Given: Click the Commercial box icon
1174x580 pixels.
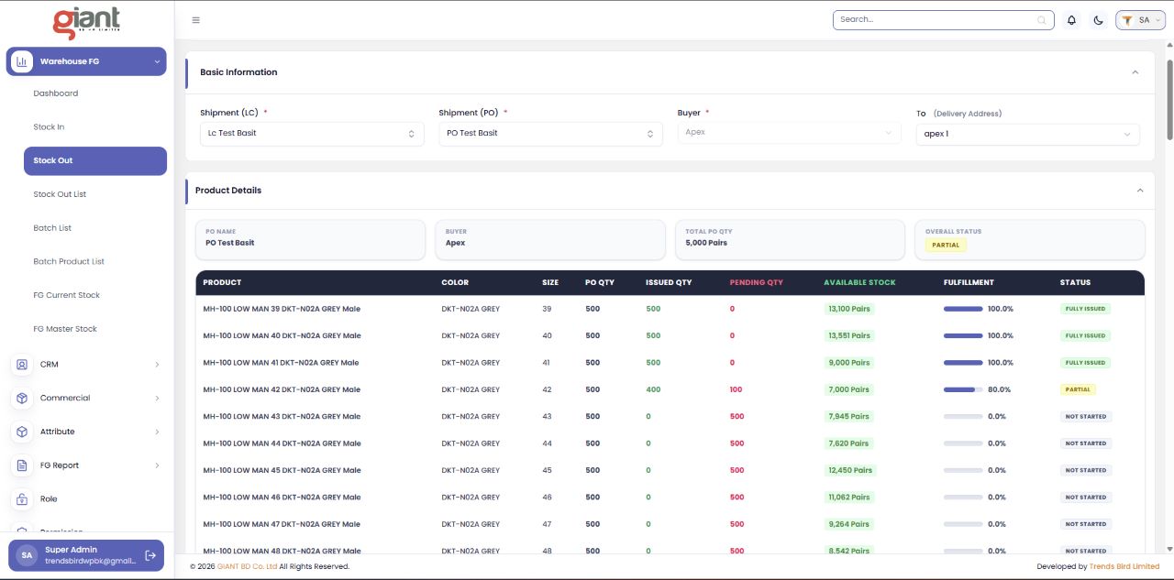Looking at the screenshot, I should [22, 399].
